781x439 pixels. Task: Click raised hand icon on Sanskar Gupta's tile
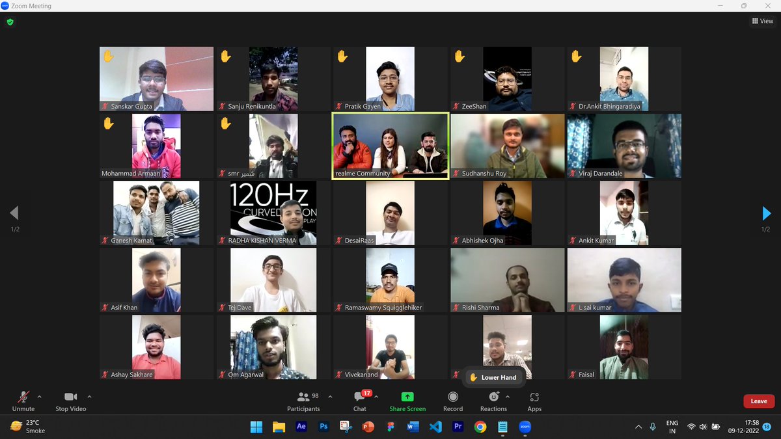[x=108, y=57]
